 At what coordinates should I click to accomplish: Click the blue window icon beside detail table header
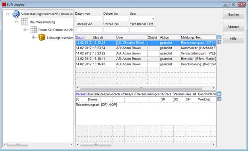coord(219,94)
